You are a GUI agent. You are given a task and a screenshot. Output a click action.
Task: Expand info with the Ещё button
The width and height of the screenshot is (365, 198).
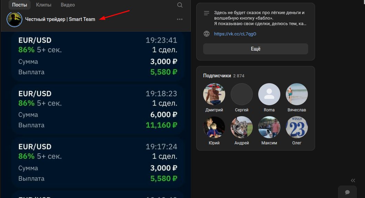tap(255, 49)
